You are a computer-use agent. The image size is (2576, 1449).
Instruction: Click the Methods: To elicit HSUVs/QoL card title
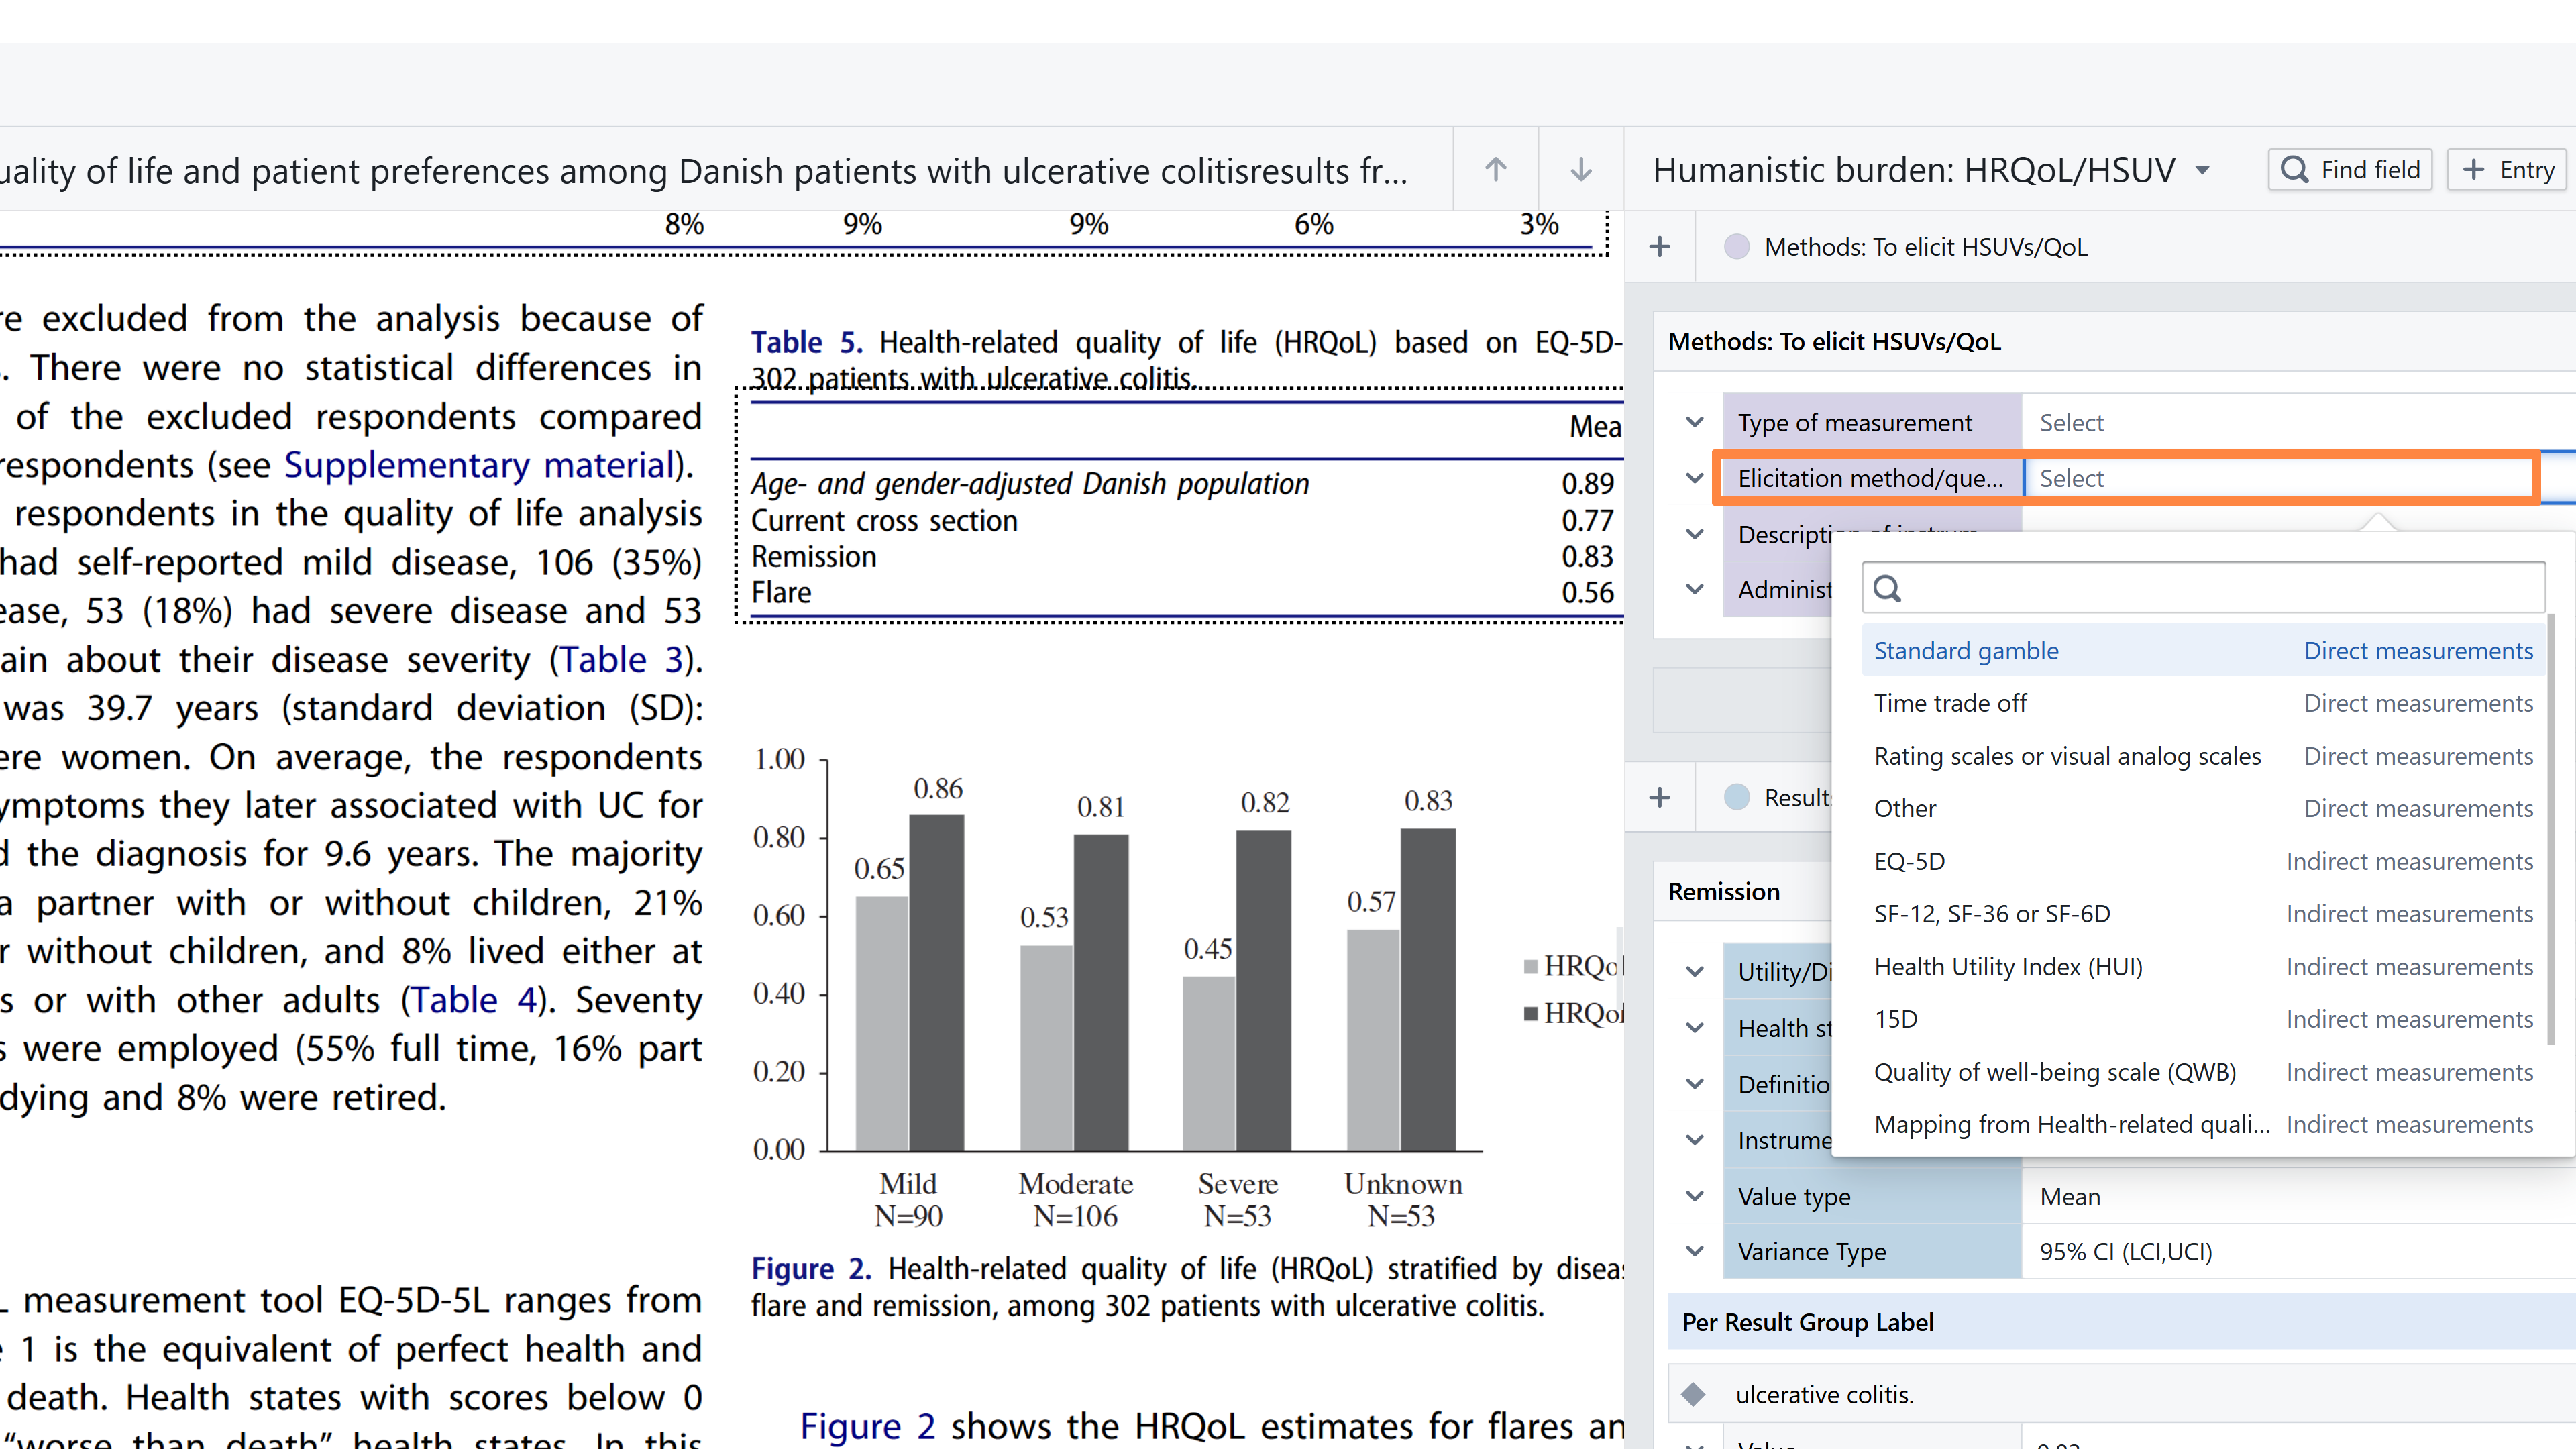(x=1834, y=341)
